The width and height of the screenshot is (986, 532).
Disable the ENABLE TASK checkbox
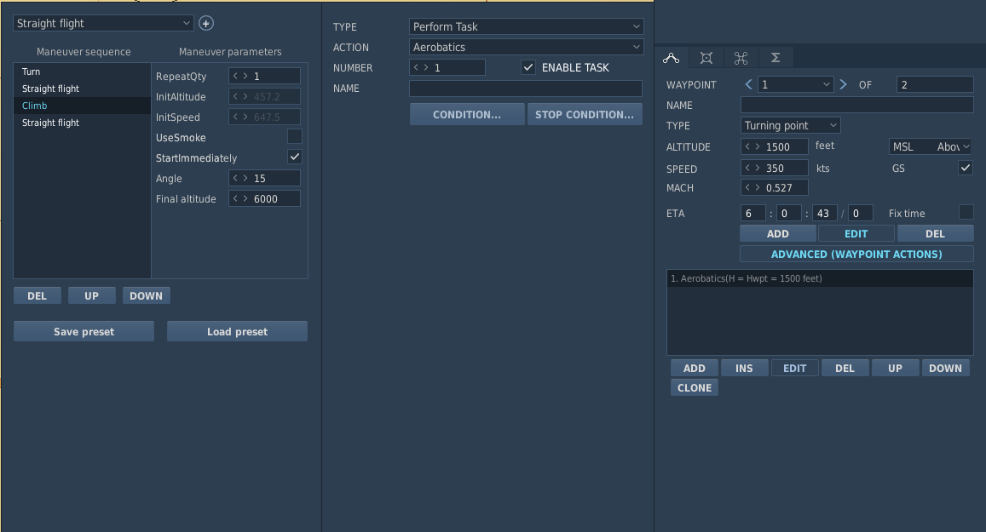(528, 67)
